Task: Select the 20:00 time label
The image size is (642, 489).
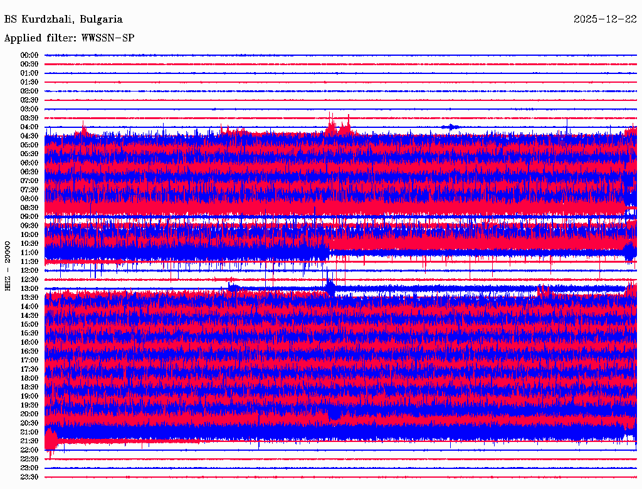Action: coord(29,414)
